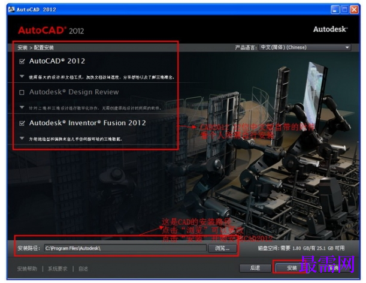This screenshot has height=283, width=366.
Task: Uncheck Autodesk Inventor Fusion 2012 checkbox
Action: point(22,124)
